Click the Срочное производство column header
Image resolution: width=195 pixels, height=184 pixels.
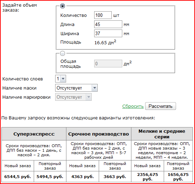tap(99, 134)
